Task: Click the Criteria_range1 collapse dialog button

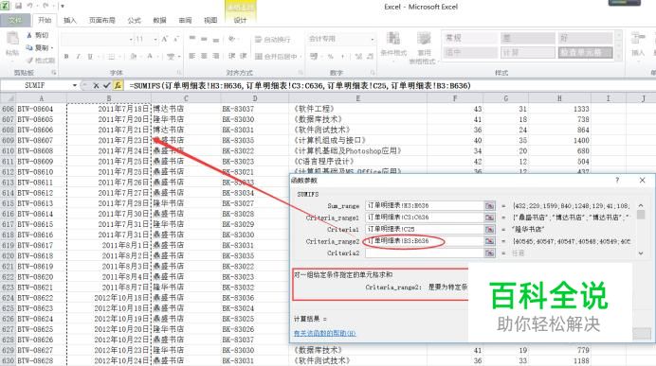Action: (x=489, y=218)
